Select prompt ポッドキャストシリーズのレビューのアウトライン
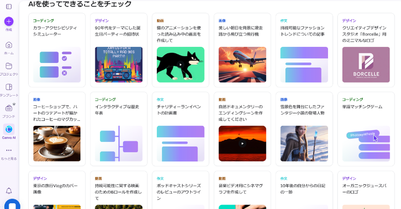The height and width of the screenshot is (209, 401). pos(179,192)
